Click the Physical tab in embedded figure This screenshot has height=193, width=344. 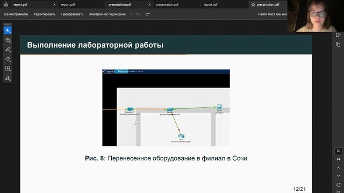pyautogui.click(x=121, y=71)
